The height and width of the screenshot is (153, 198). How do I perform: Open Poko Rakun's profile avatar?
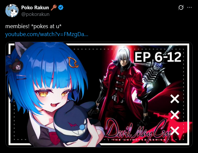(x=12, y=11)
